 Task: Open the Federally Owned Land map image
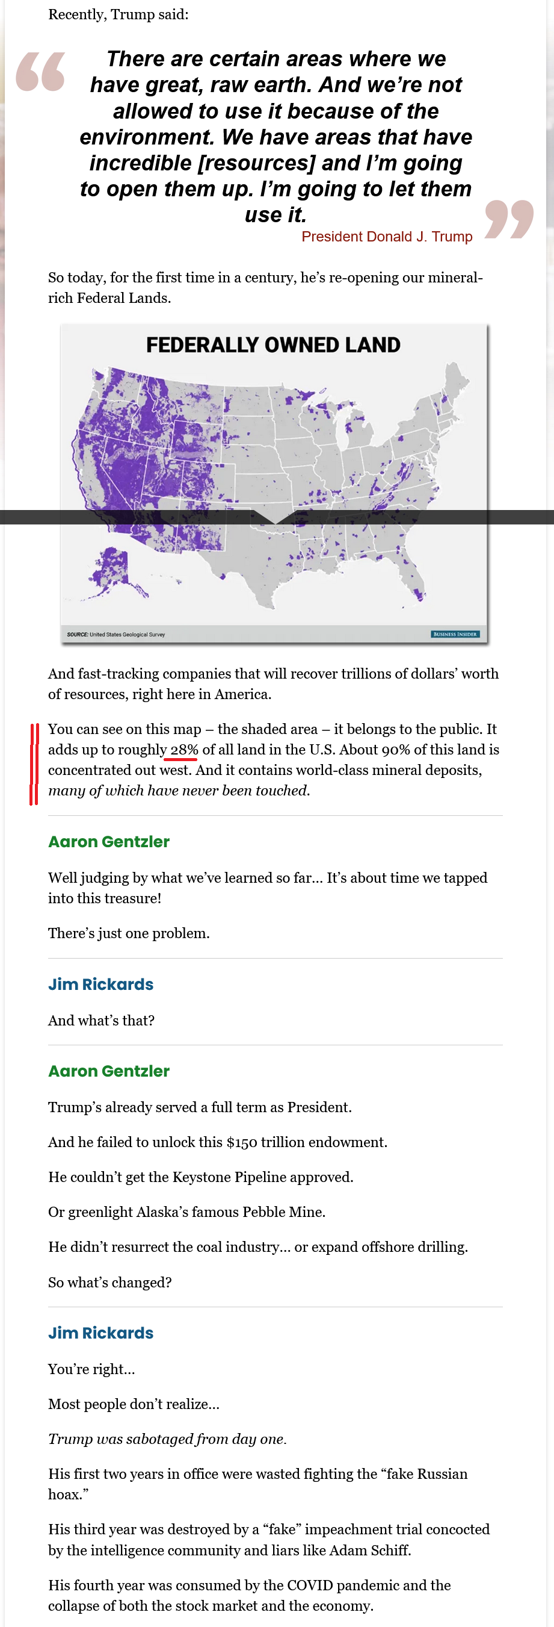[x=274, y=442]
